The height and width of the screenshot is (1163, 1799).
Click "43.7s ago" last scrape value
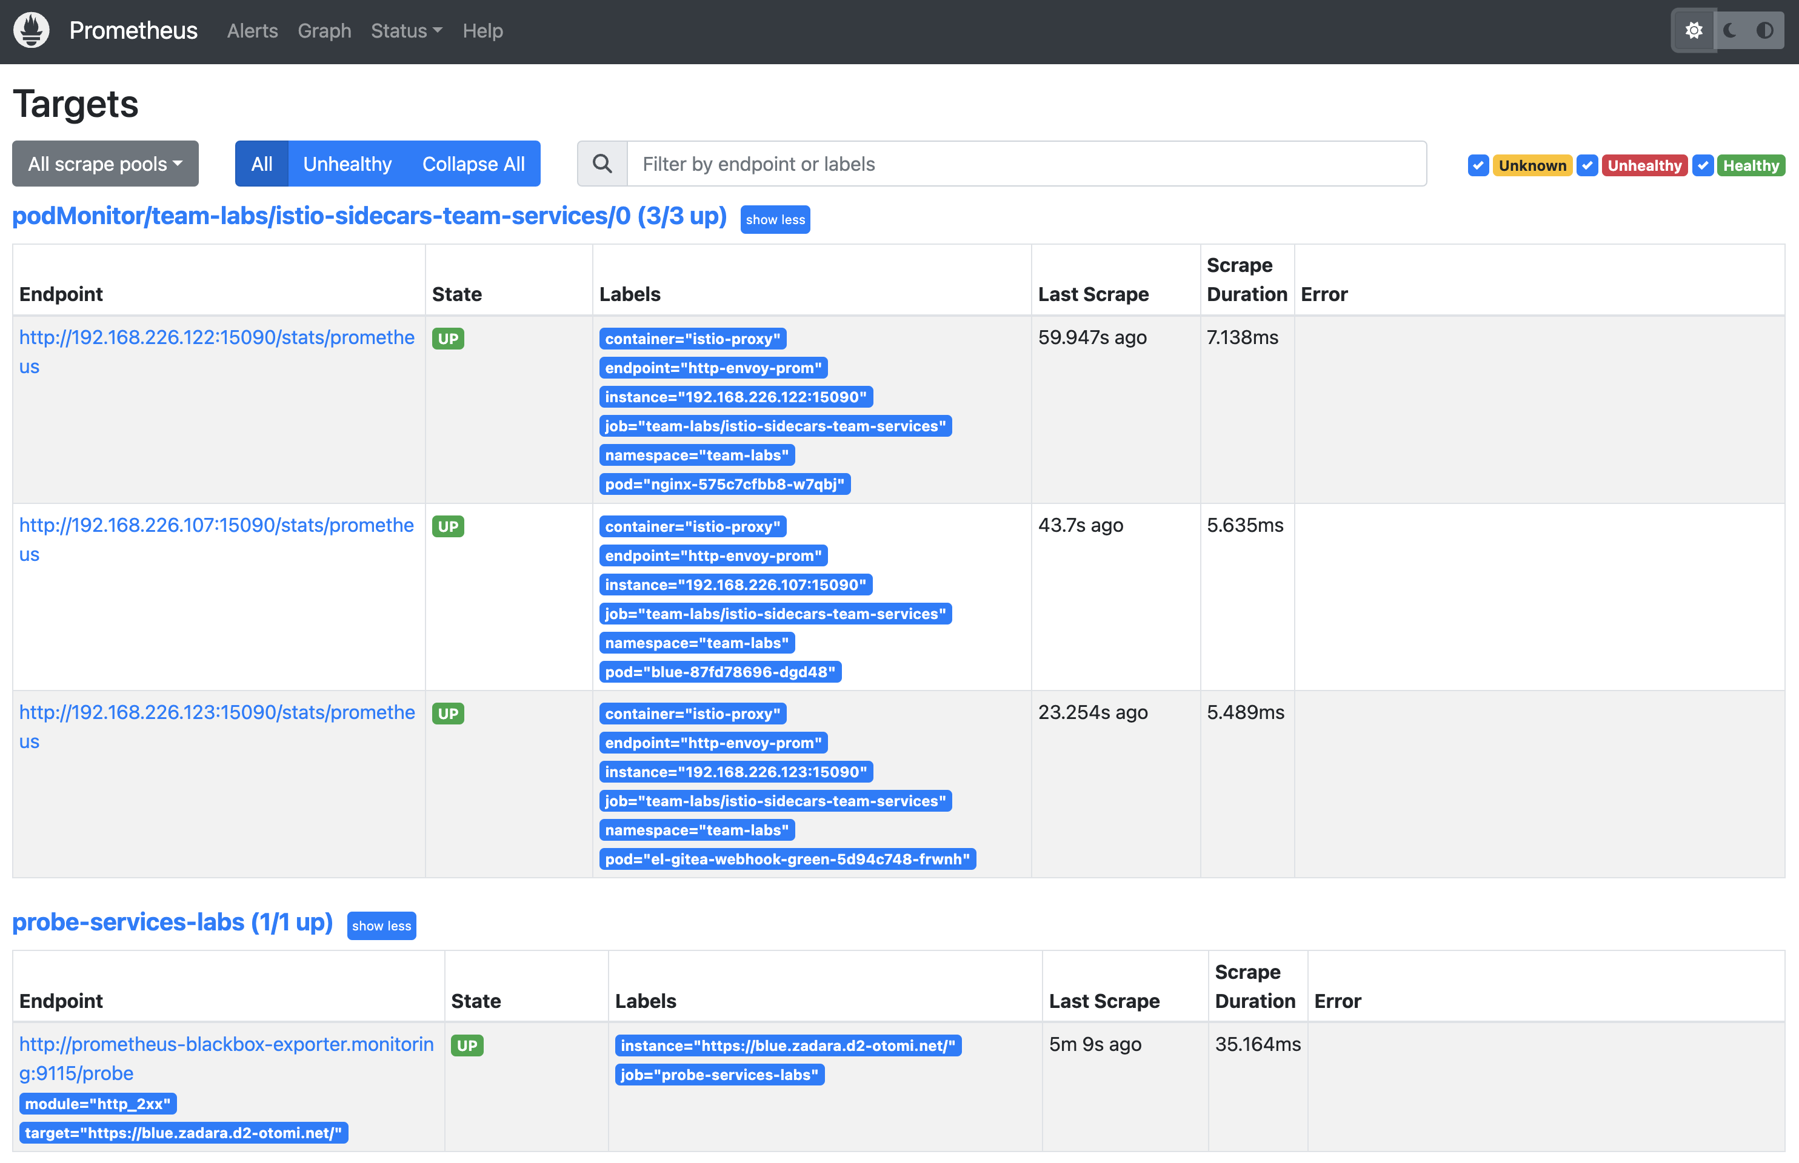1081,526
